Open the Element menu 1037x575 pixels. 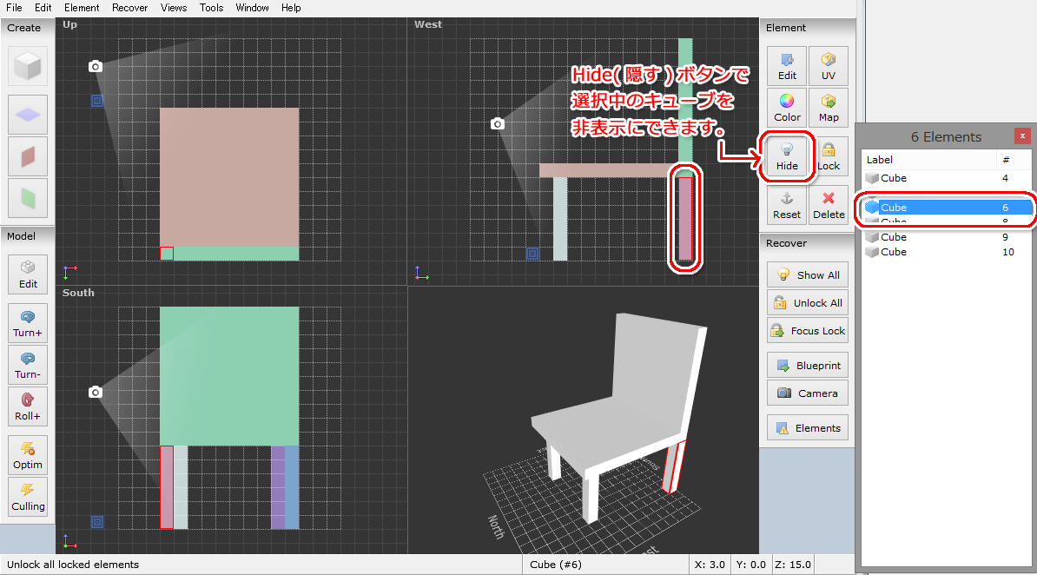click(x=82, y=8)
